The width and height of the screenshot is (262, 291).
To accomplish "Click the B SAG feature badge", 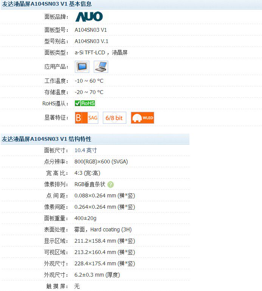I will tap(87, 118).
